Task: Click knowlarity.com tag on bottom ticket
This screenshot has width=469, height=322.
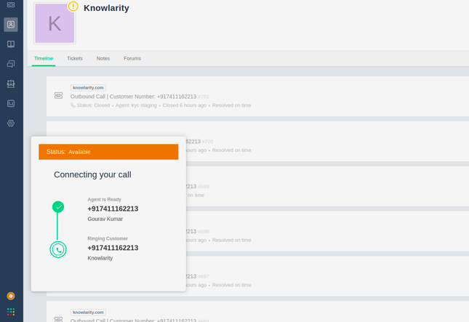Action: [88, 312]
